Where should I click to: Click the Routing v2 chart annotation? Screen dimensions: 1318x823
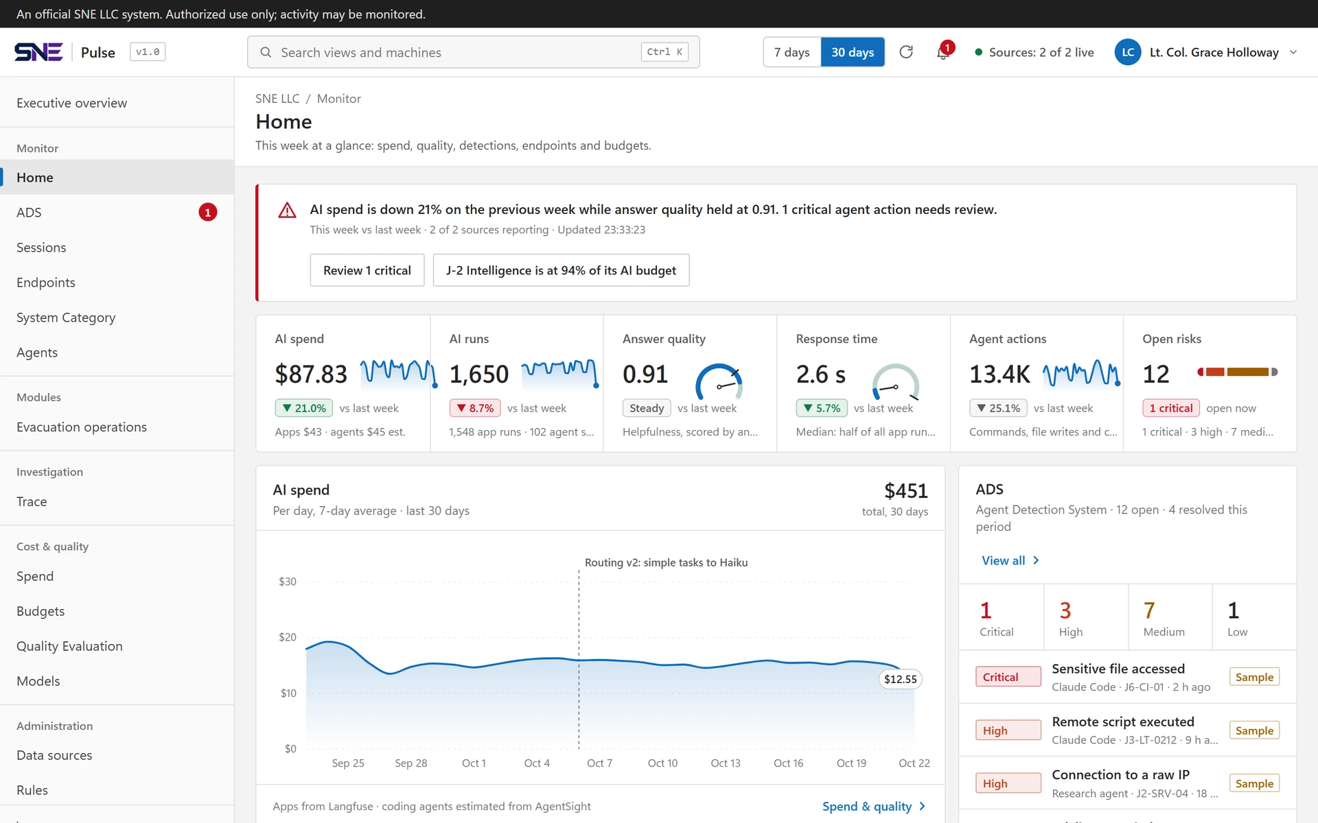[666, 562]
